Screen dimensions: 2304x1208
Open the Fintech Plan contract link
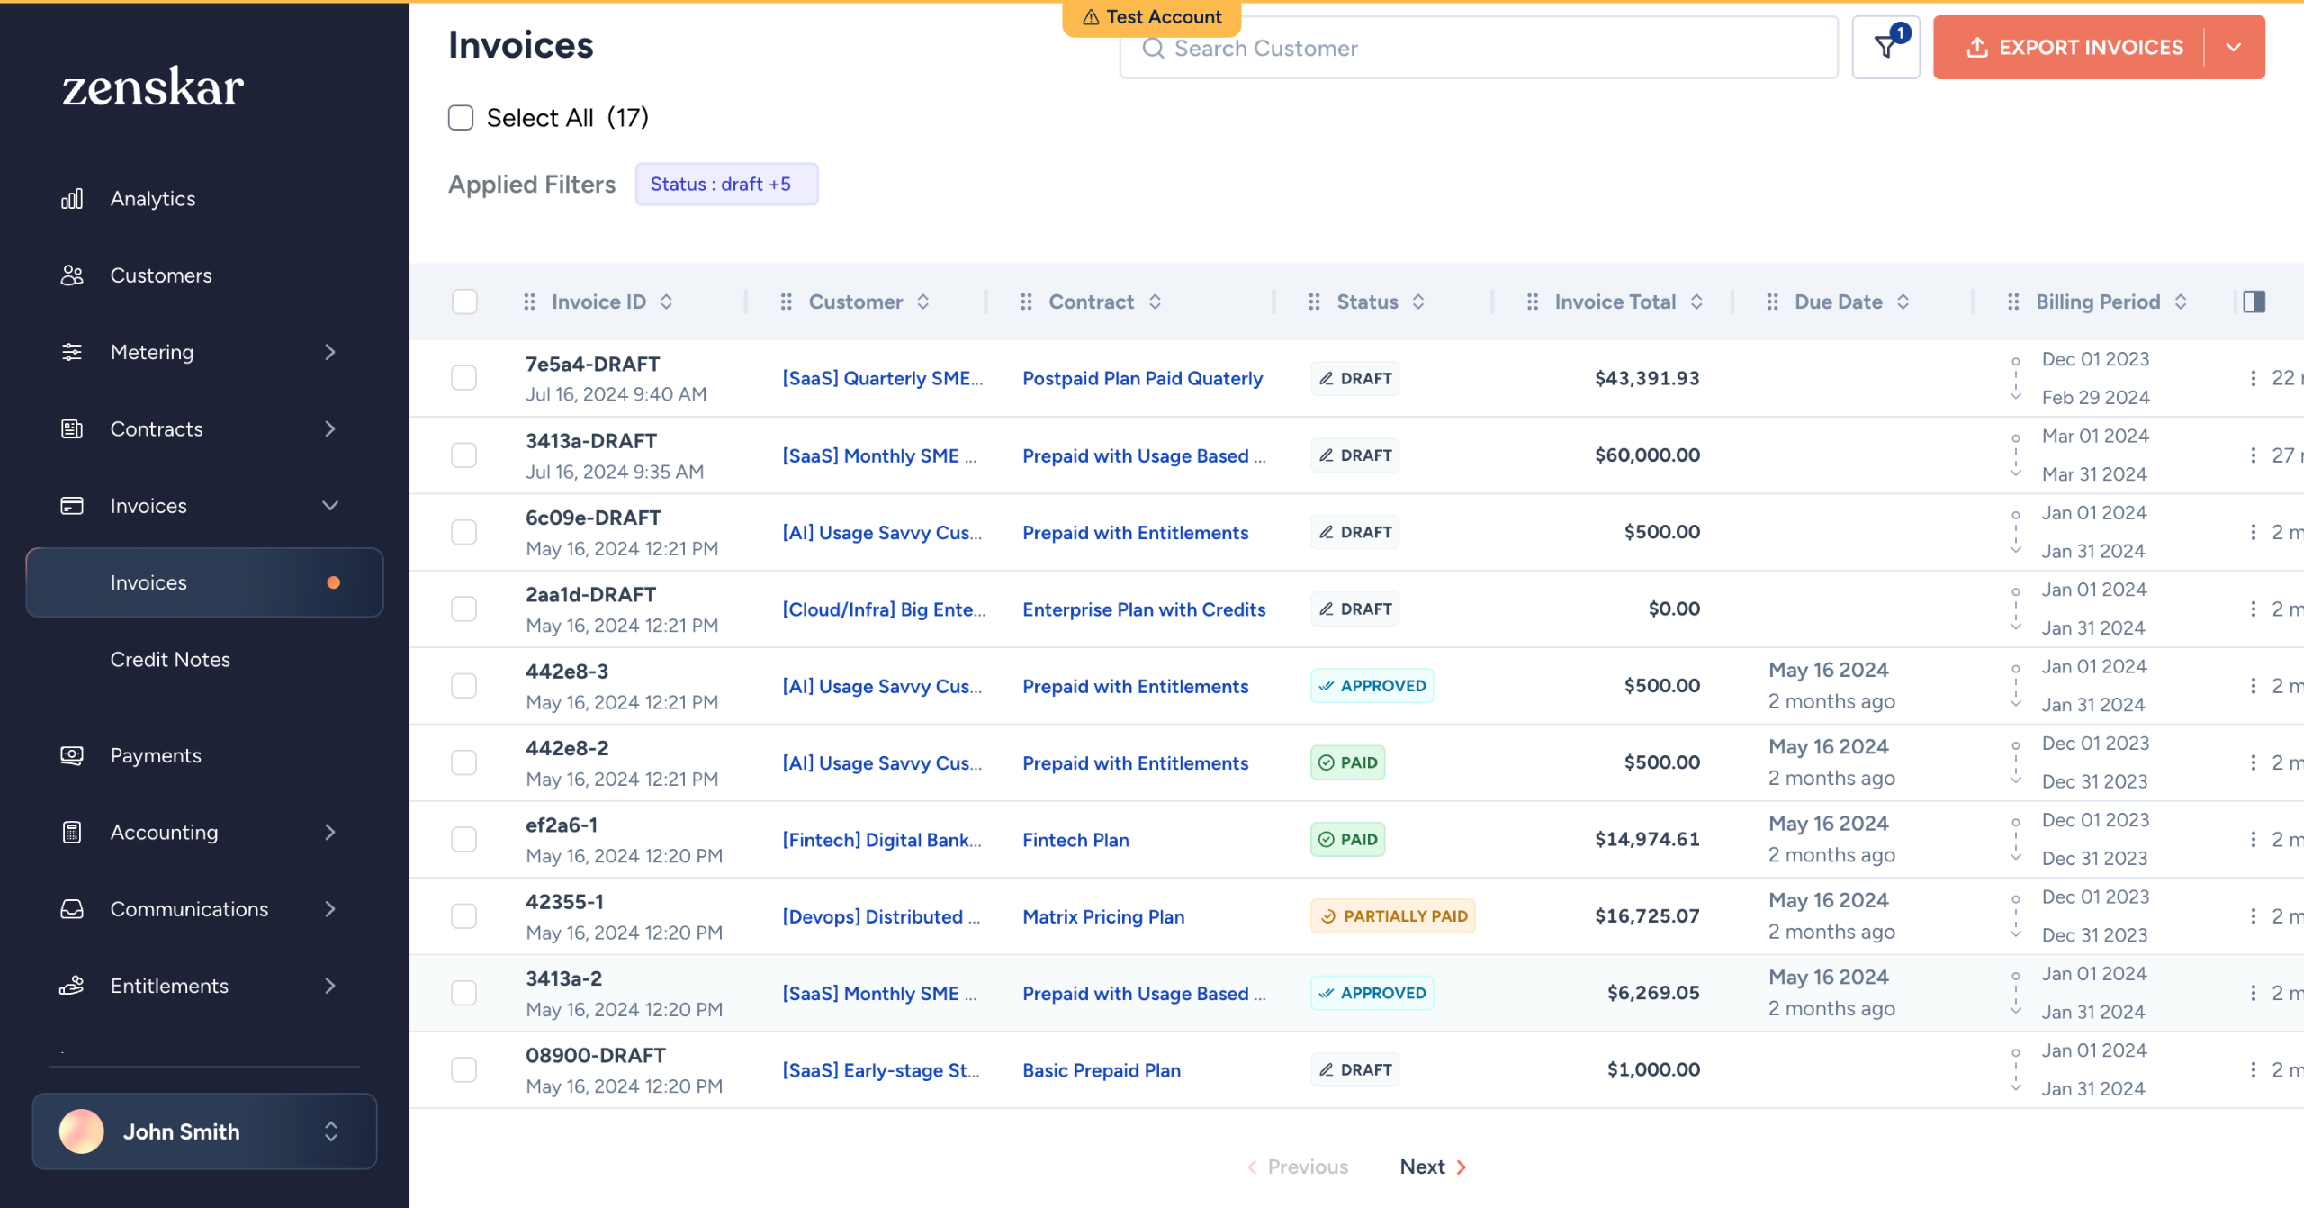click(x=1075, y=840)
